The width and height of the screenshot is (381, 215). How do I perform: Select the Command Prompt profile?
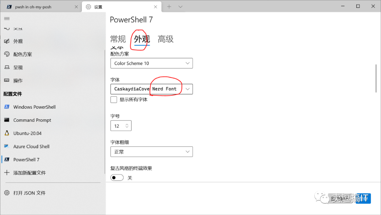pyautogui.click(x=52, y=120)
